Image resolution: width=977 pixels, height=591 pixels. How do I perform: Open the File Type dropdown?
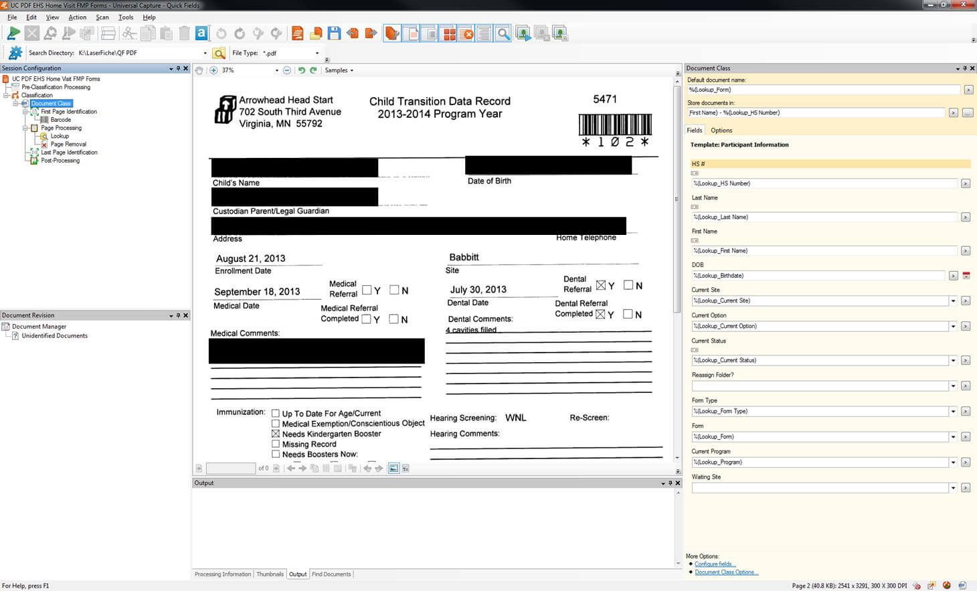pos(317,53)
